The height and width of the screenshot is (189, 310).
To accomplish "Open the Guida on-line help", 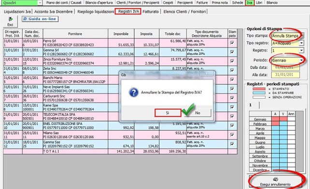I will (x=40, y=19).
